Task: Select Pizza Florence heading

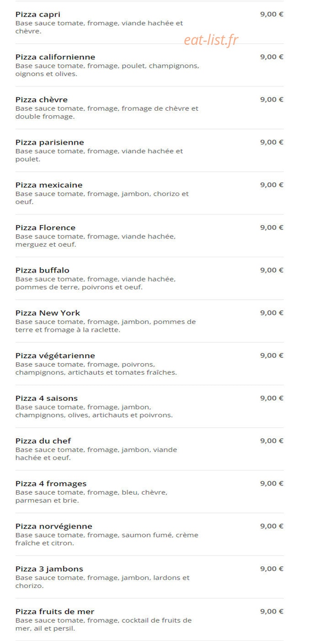Action: [x=46, y=227]
